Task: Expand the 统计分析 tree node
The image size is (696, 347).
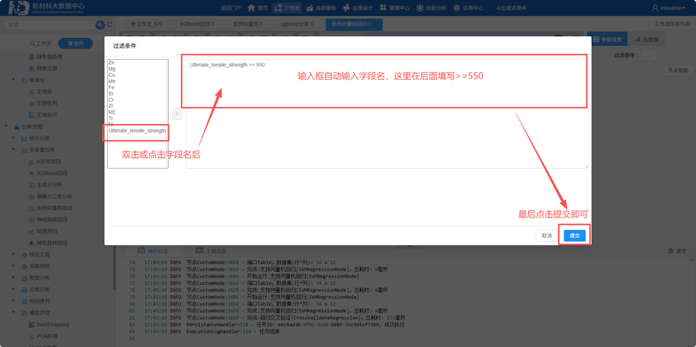Action: [x=13, y=138]
